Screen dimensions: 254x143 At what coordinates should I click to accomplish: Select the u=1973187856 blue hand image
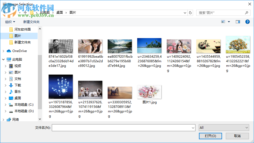(x=61, y=87)
